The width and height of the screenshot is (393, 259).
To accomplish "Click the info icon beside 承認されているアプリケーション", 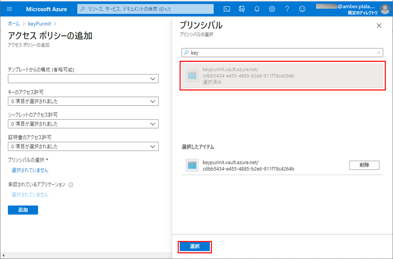I will [x=71, y=185].
